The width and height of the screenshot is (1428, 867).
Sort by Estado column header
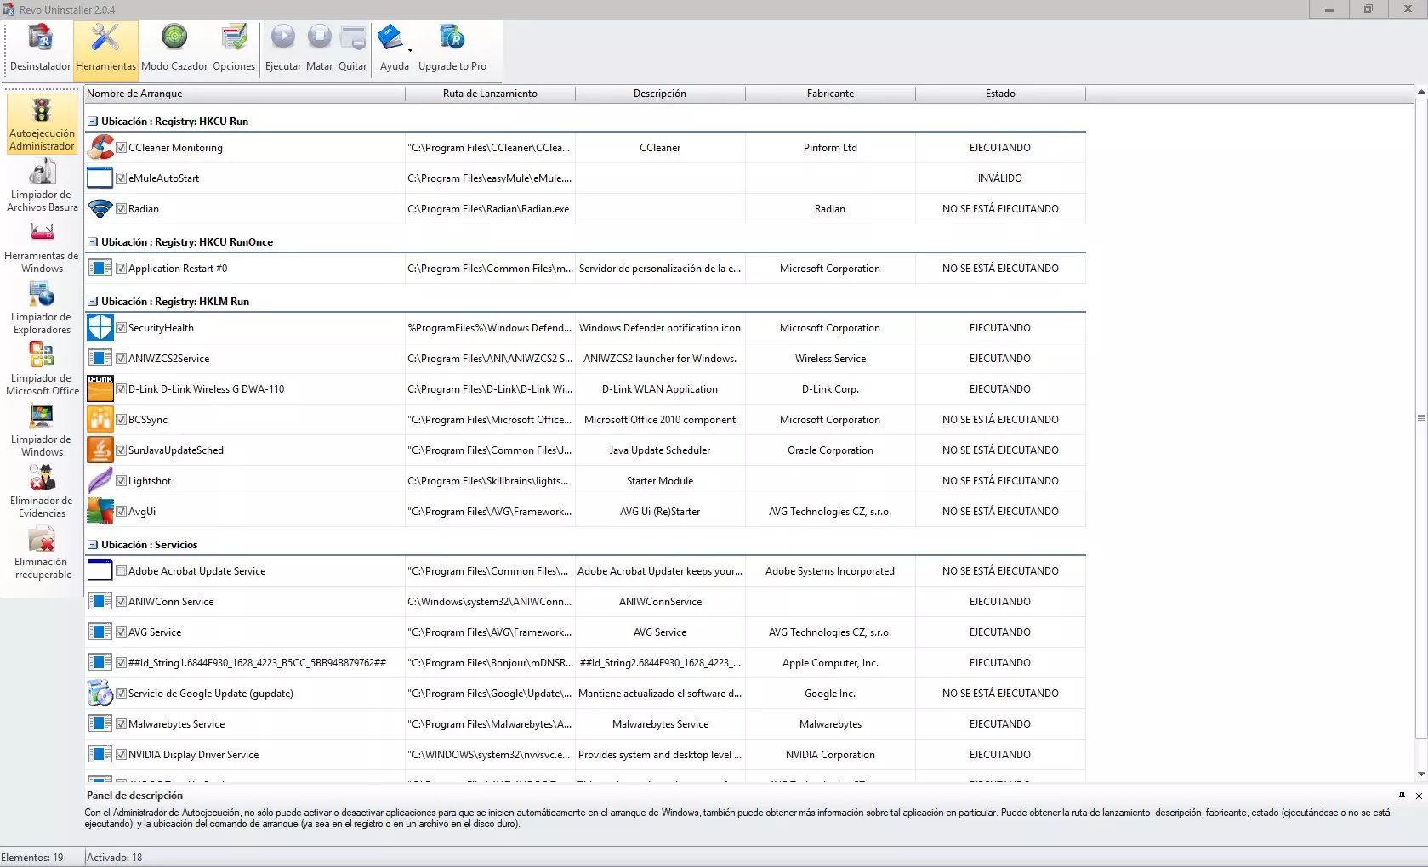click(x=1000, y=93)
